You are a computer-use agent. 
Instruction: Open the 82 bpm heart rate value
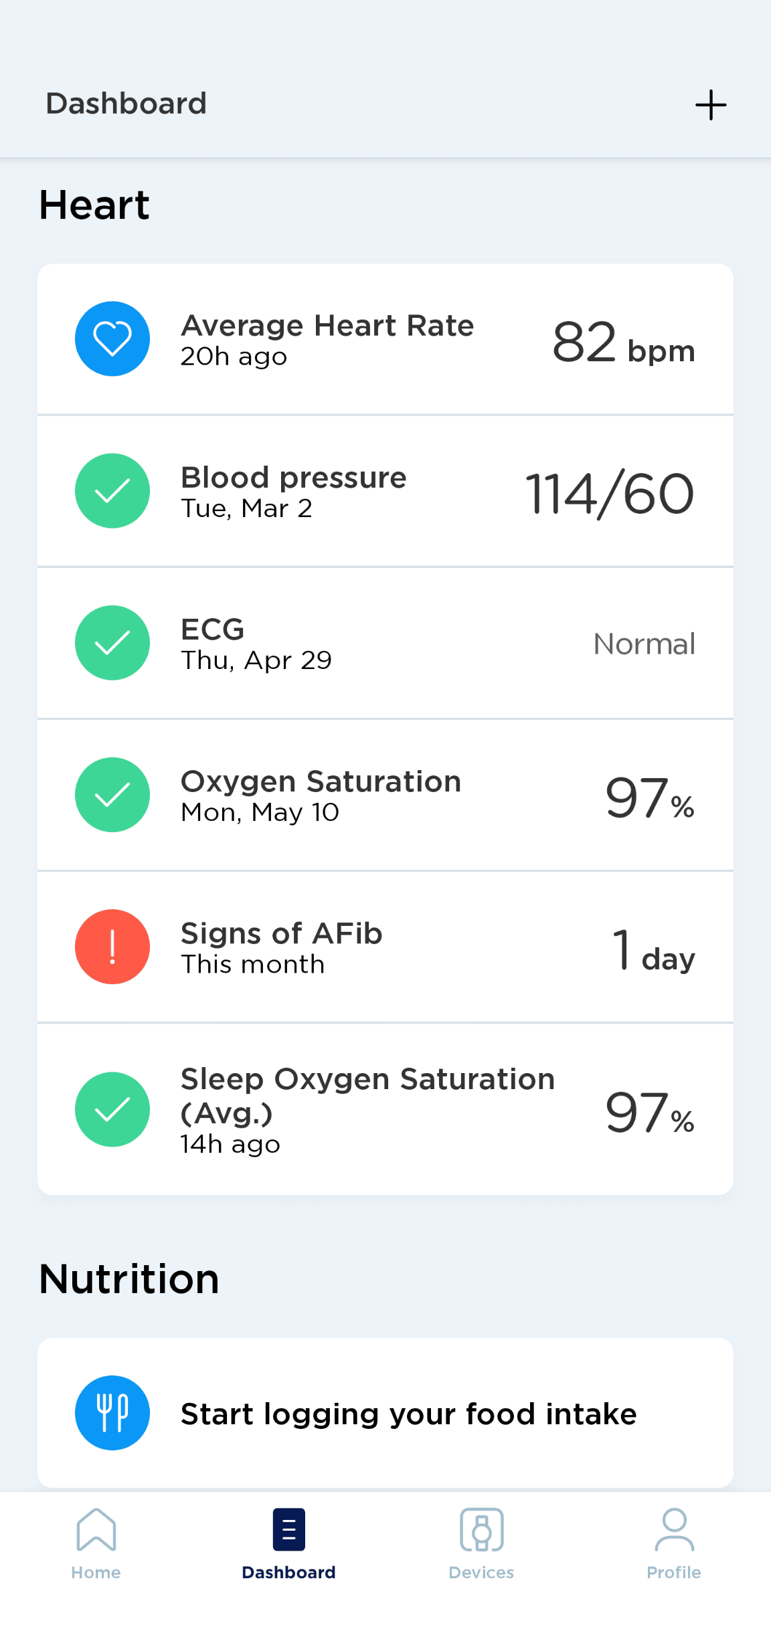coord(623,343)
